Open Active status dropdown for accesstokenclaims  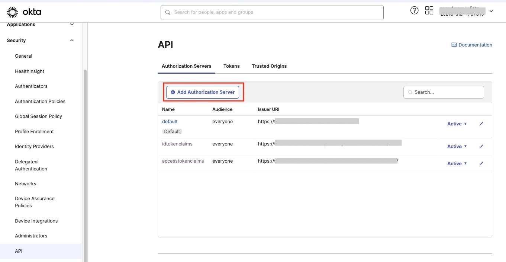pyautogui.click(x=457, y=164)
